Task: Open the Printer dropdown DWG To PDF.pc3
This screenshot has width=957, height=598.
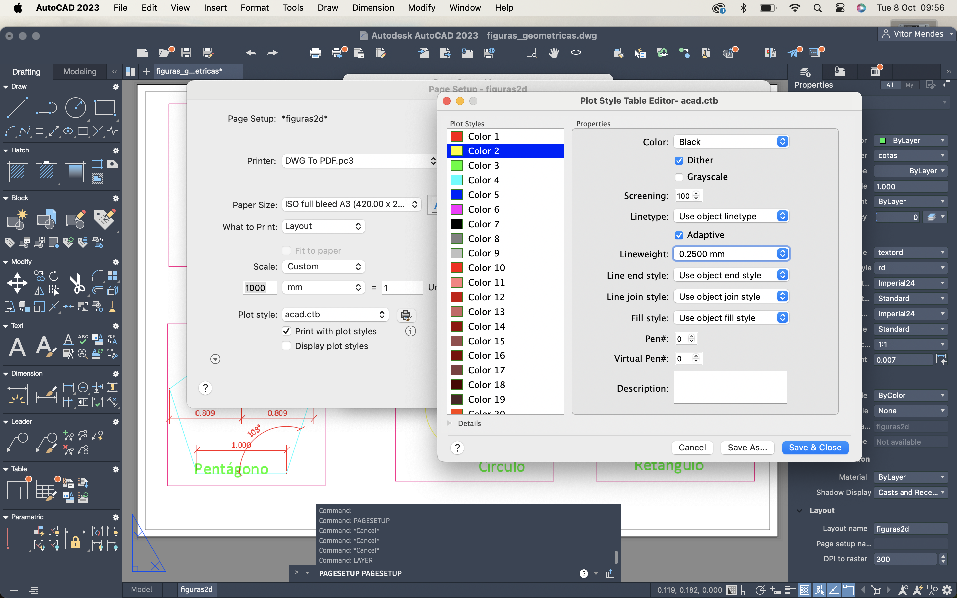Action: click(x=360, y=161)
